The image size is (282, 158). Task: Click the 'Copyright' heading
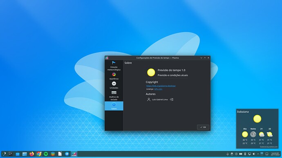152,82
